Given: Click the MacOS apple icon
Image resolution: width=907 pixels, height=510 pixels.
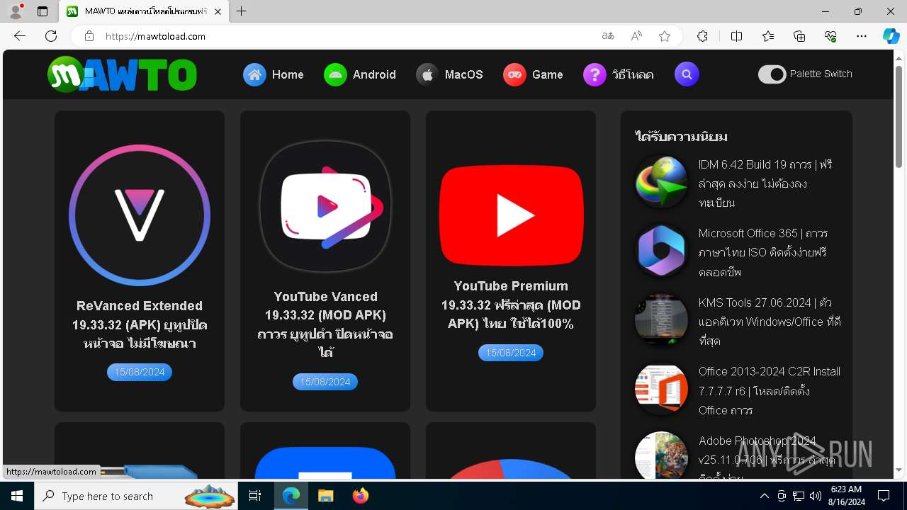Looking at the screenshot, I should click(427, 74).
